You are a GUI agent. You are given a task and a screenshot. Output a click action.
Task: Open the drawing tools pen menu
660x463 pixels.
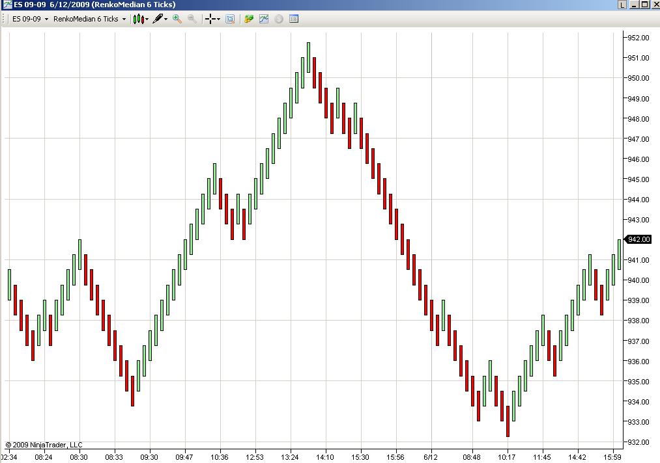click(160, 19)
